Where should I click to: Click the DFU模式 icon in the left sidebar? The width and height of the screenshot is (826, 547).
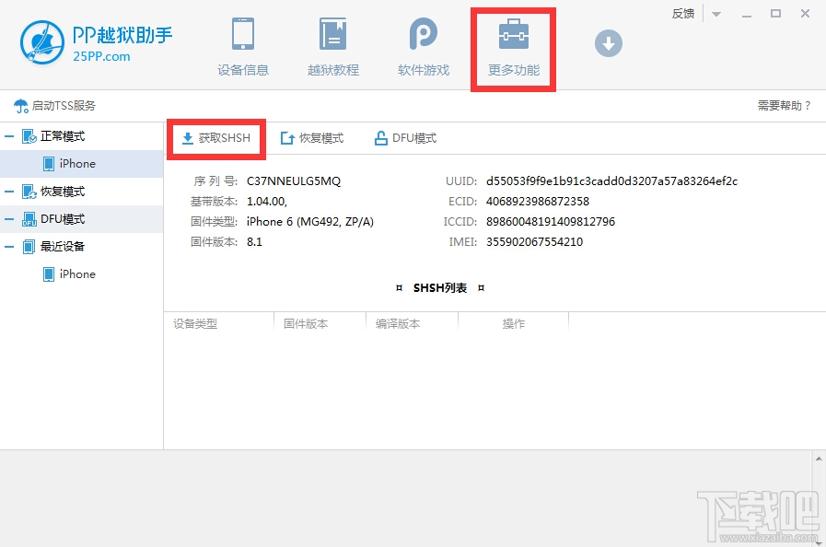click(29, 218)
